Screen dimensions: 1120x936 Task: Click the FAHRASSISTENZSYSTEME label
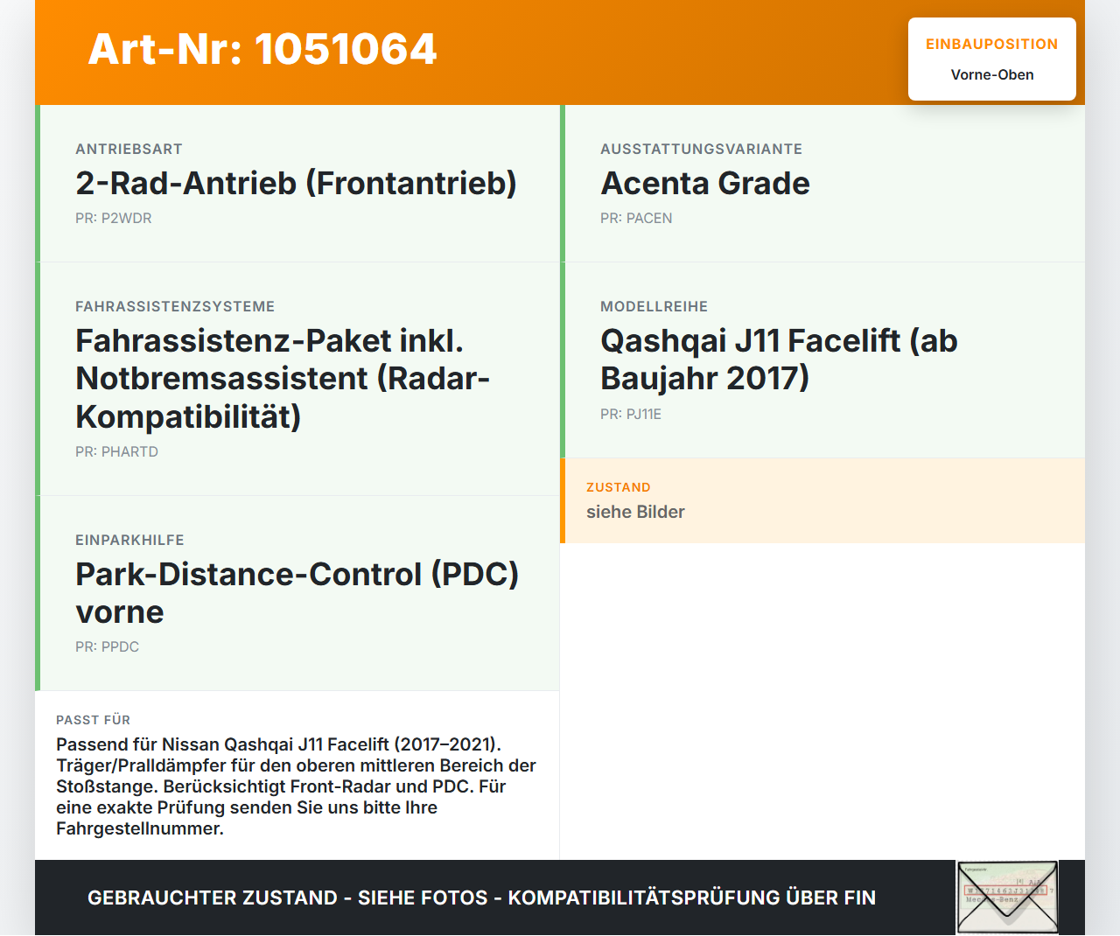(175, 306)
